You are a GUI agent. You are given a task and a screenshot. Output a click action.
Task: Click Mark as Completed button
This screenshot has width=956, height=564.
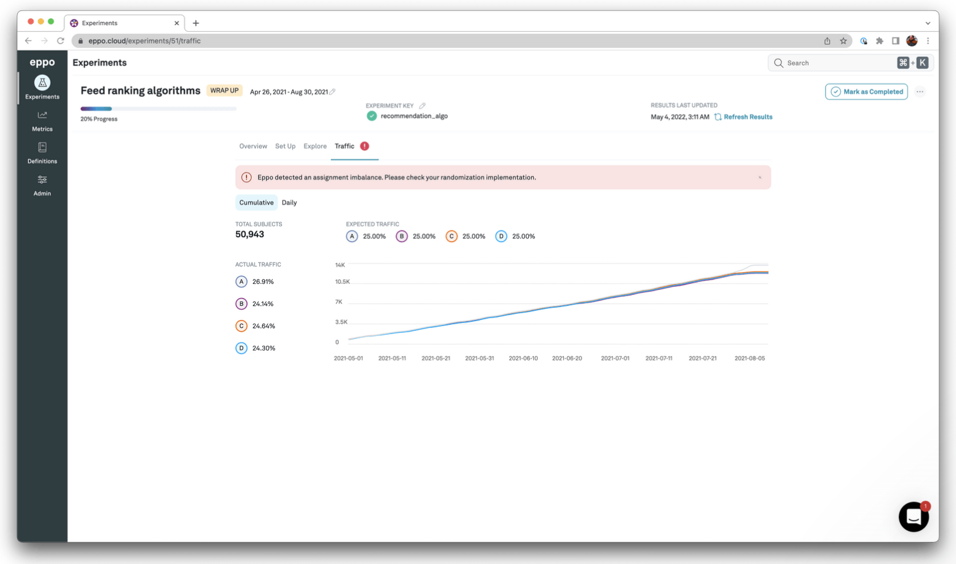tap(866, 92)
